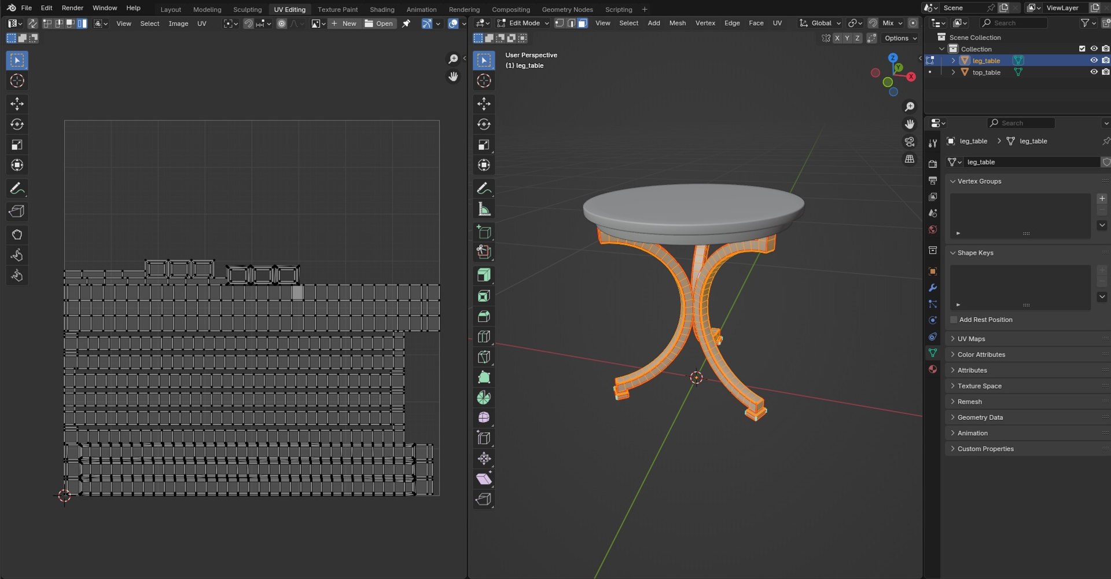1111x579 pixels.
Task: Switch to vertex select mode in viewport
Action: click(x=560, y=23)
